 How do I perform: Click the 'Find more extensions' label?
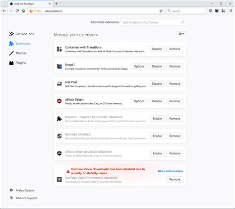[x=105, y=22]
